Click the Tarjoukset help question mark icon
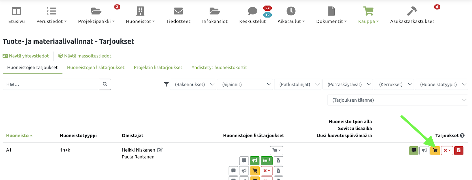 [x=462, y=135]
